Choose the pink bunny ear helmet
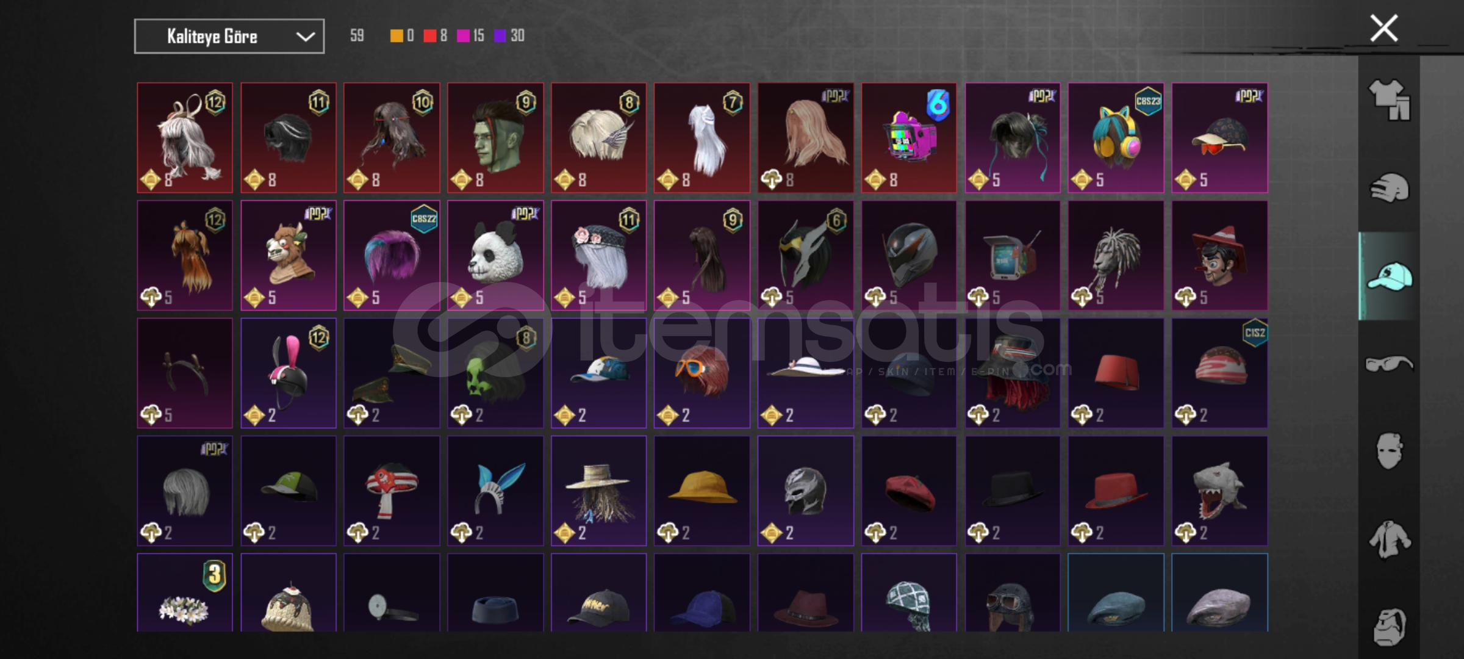The height and width of the screenshot is (659, 1464). pyautogui.click(x=289, y=373)
